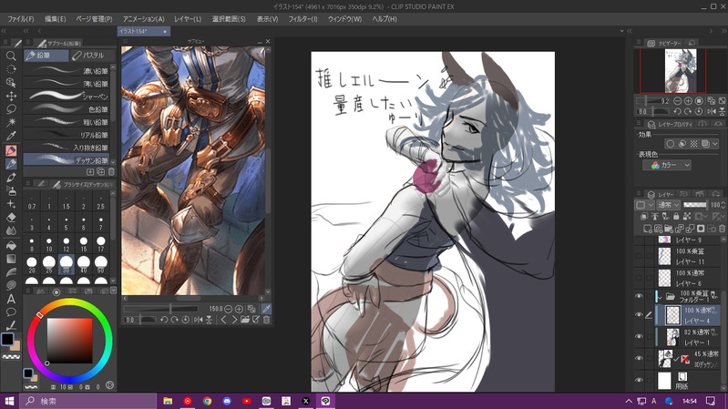The height and width of the screenshot is (409, 728).
Task: Hide the 用紙 paper layer
Action: tap(639, 380)
